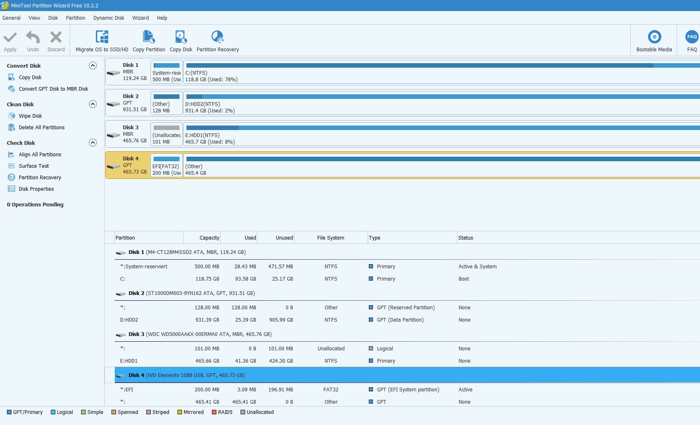
Task: Open the View menu
Action: tap(34, 18)
